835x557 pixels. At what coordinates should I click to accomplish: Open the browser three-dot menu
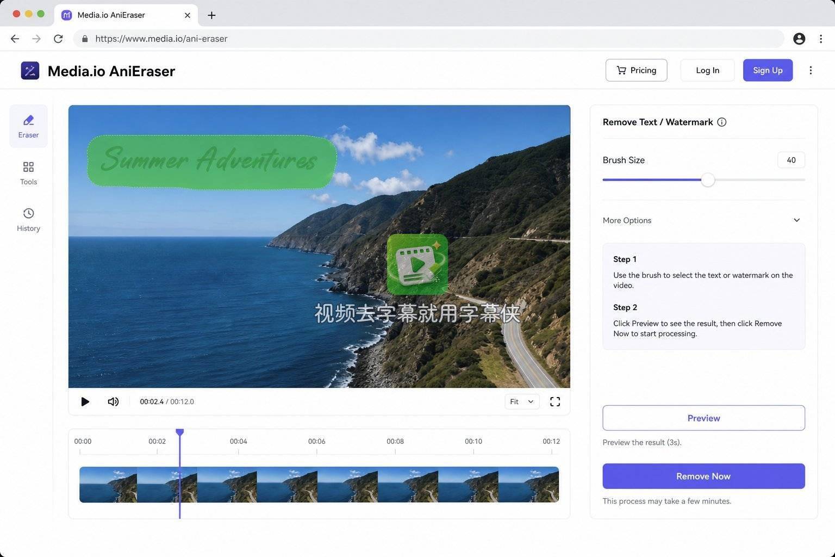click(x=821, y=39)
